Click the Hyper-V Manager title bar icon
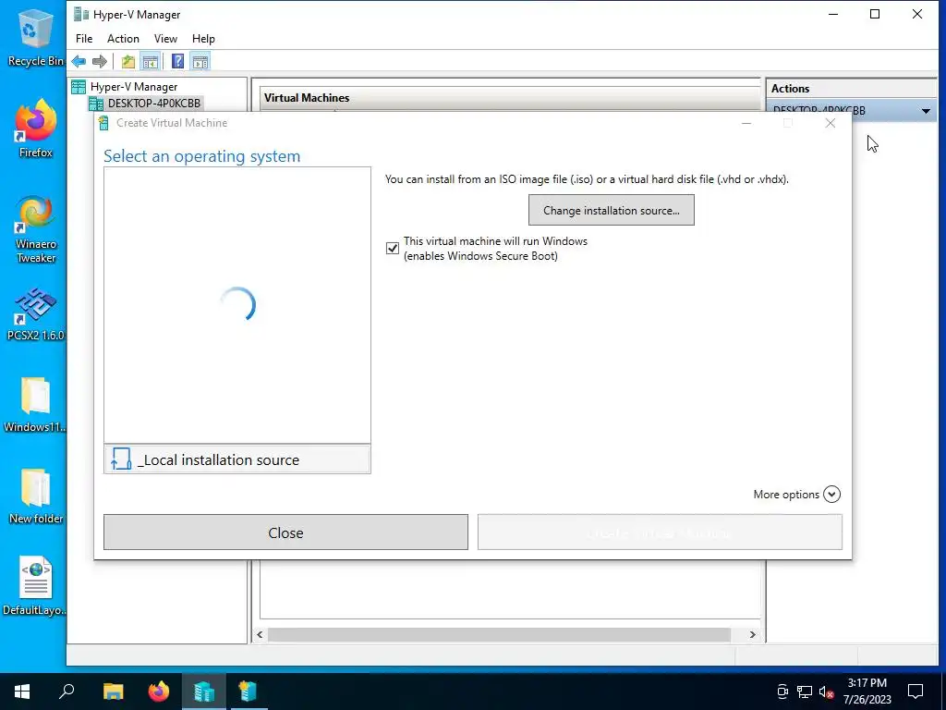This screenshot has height=710, width=946. tap(81, 15)
